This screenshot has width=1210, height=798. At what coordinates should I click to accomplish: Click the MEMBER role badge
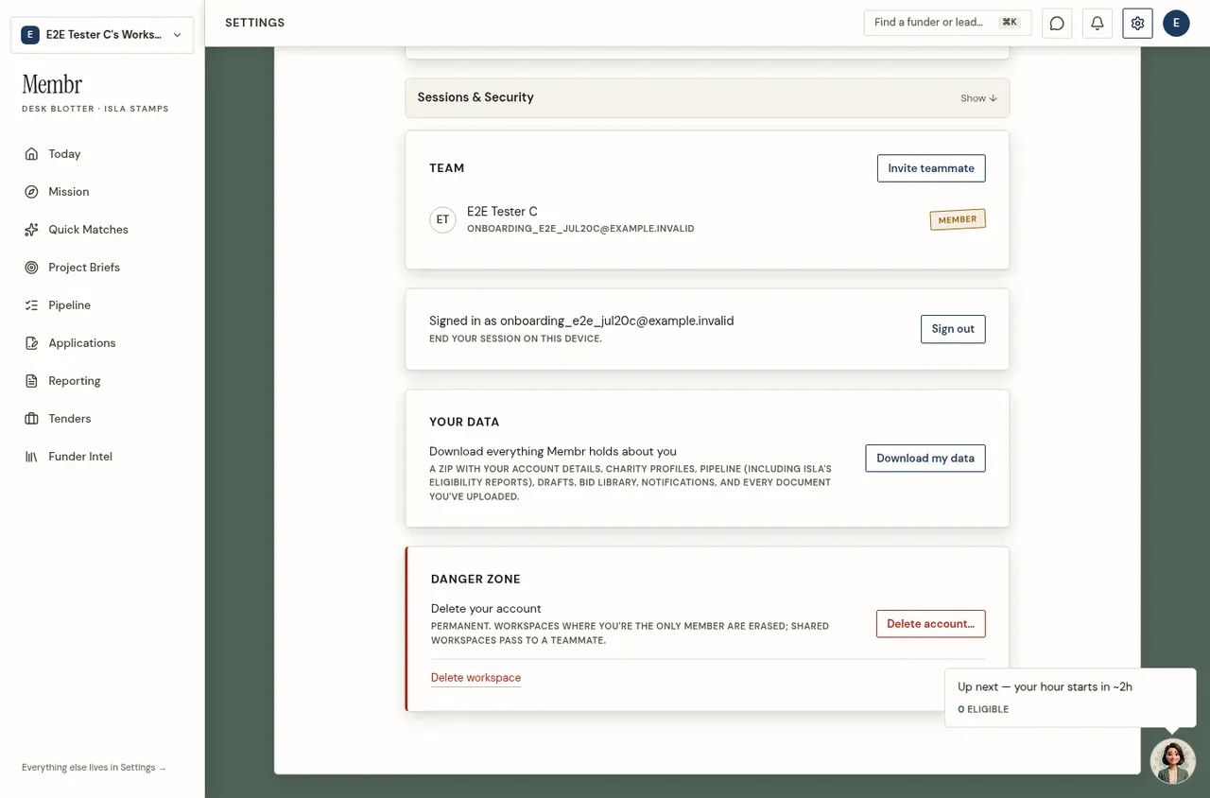click(958, 220)
